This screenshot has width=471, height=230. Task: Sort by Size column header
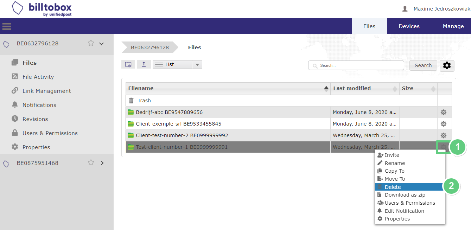419,88
